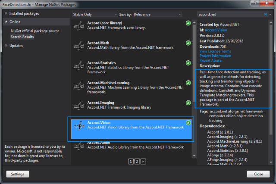The width and height of the screenshot is (276, 184).
Task: Click the Accord.Imaging package icon
Action: point(79,106)
